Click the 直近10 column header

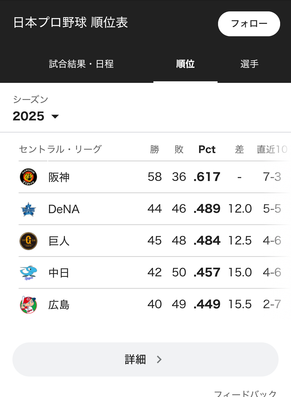click(272, 149)
